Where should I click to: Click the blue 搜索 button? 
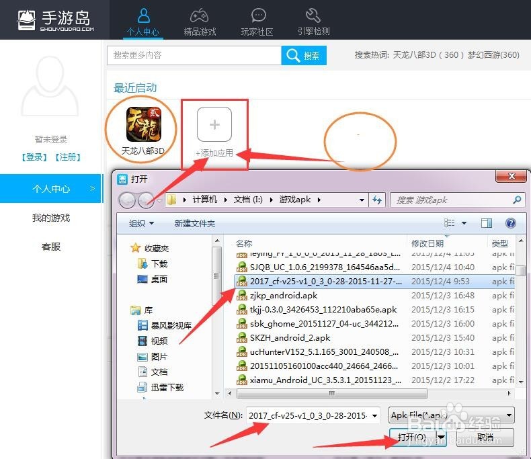[x=304, y=55]
